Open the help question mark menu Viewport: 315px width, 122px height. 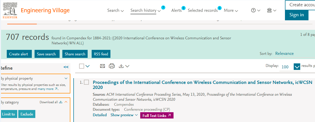(x=256, y=11)
